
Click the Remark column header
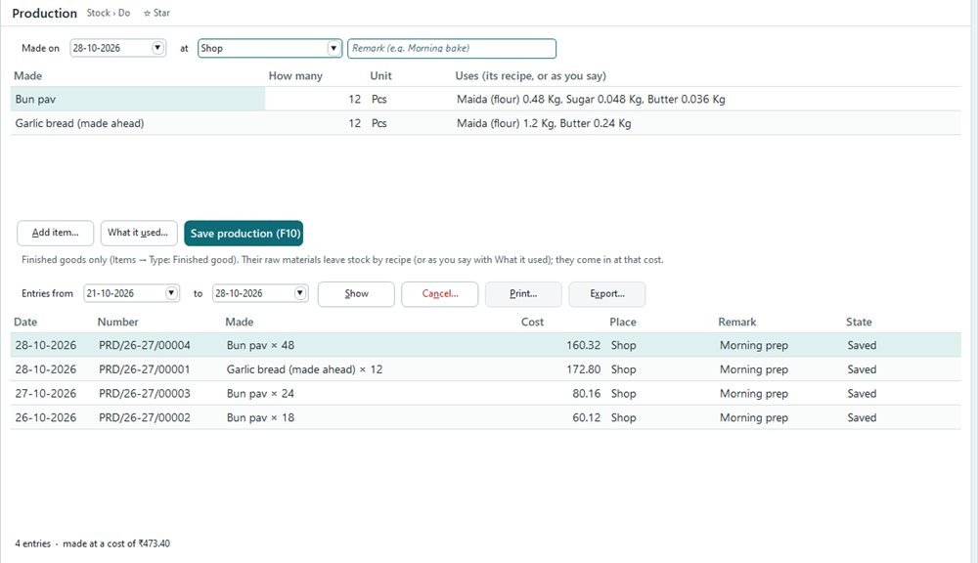(736, 322)
